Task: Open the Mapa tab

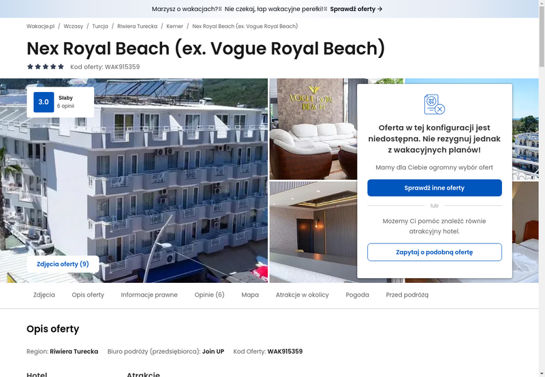Action: (250, 295)
